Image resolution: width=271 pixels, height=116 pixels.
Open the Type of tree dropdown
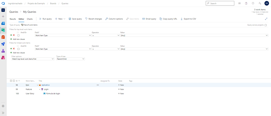[70, 59]
